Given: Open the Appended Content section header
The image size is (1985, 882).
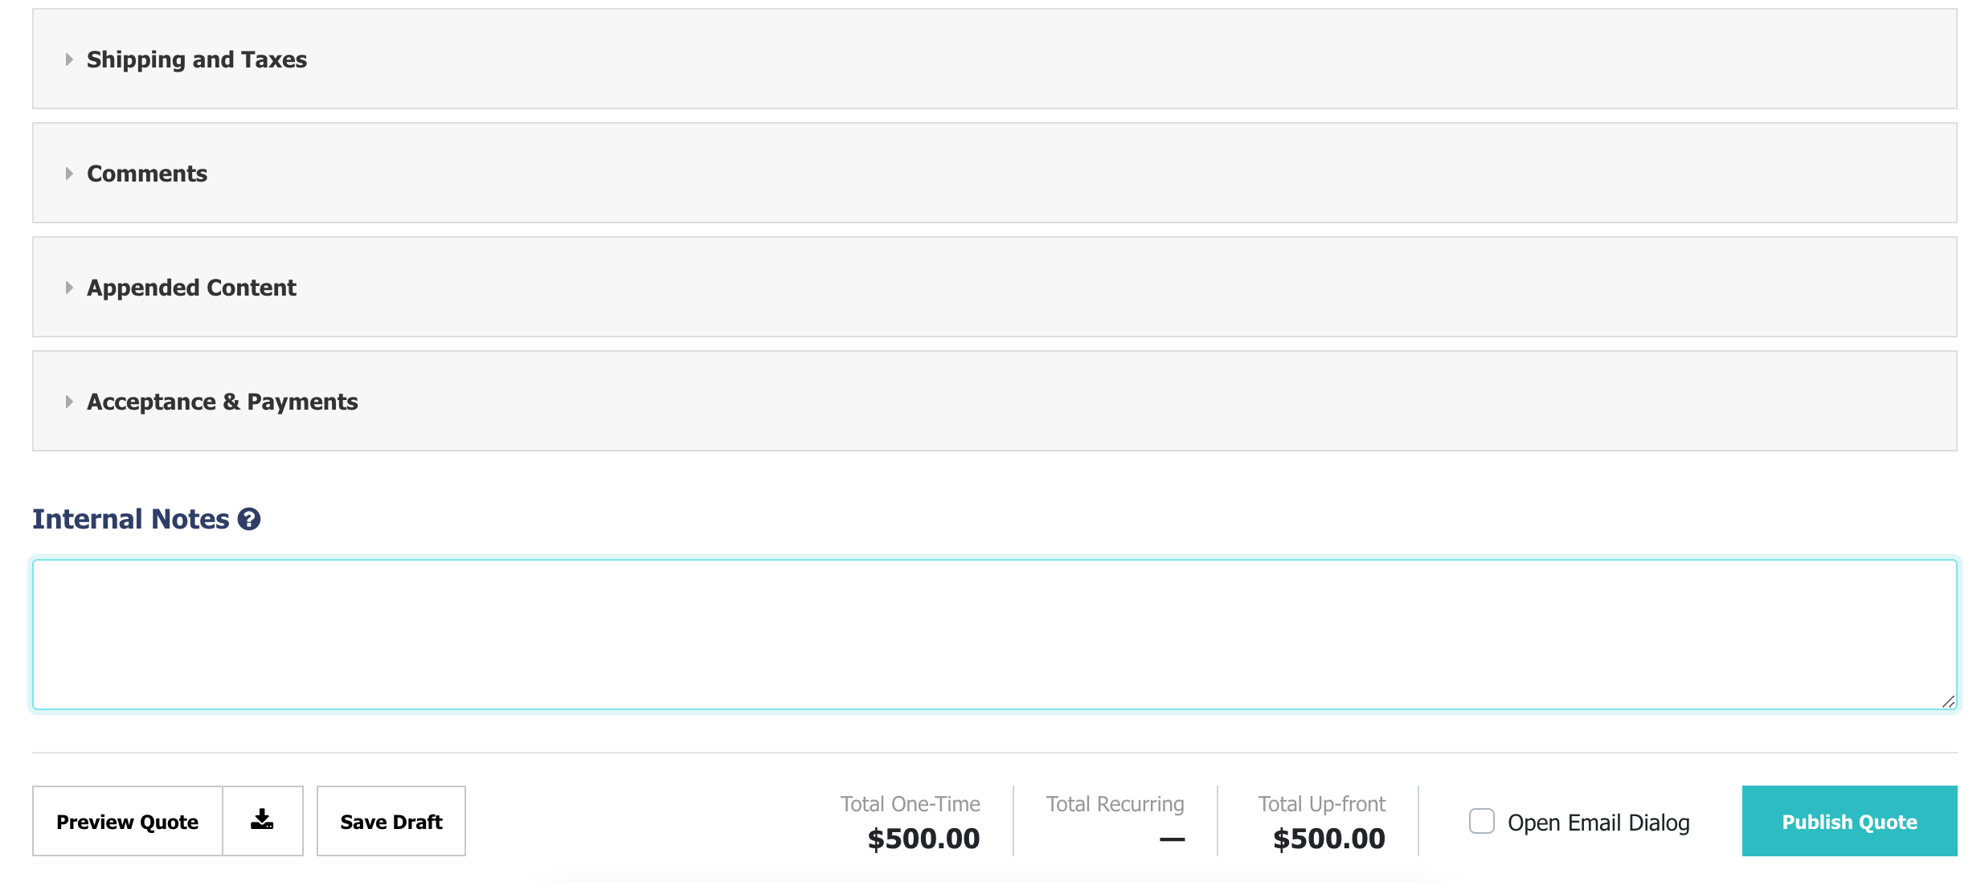Looking at the screenshot, I should click(995, 287).
